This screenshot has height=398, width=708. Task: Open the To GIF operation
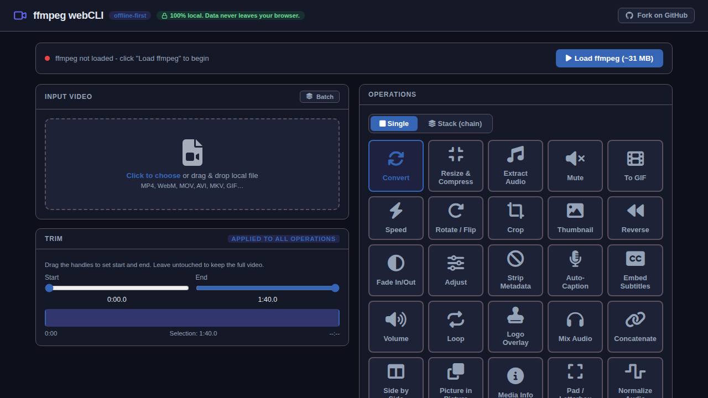coord(635,166)
